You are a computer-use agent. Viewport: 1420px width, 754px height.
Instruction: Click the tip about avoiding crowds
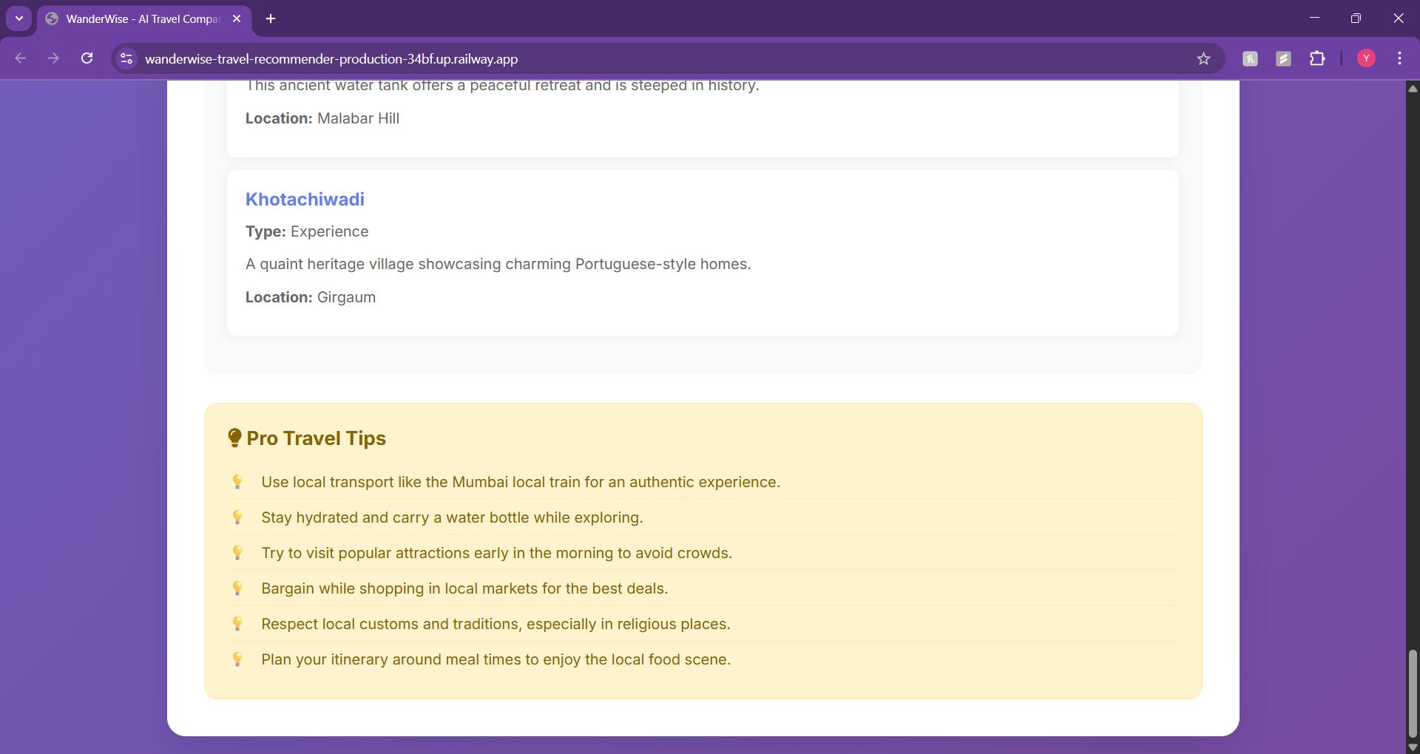(x=496, y=553)
